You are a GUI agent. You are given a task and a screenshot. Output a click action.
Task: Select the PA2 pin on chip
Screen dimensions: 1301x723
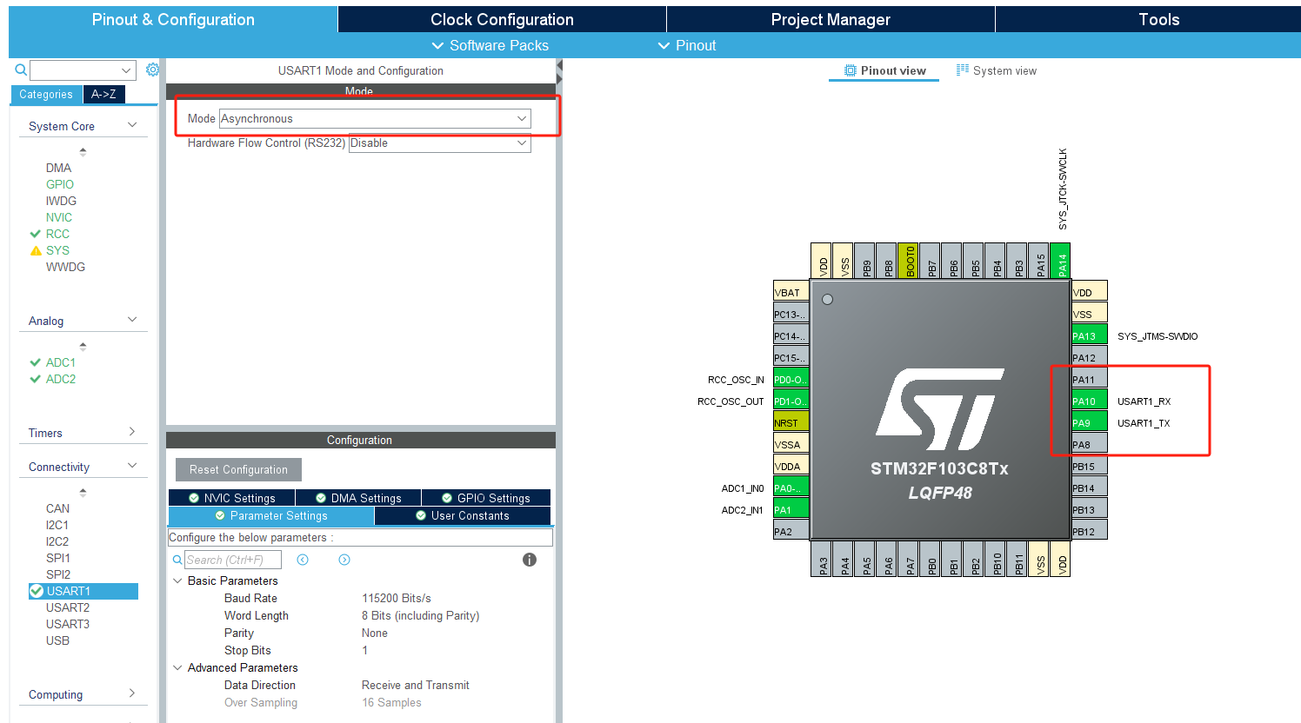click(791, 531)
